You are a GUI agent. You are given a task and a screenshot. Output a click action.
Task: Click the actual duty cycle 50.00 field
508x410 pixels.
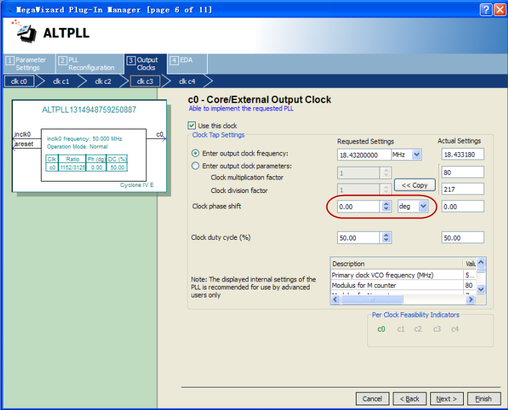point(462,238)
